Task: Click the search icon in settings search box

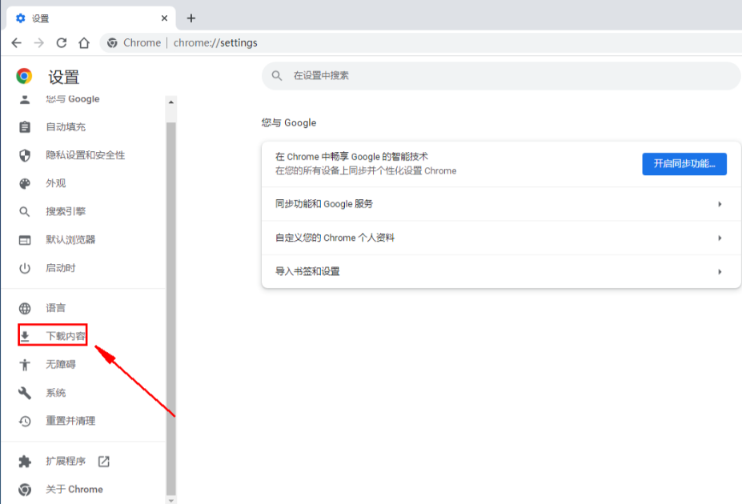Action: (277, 76)
